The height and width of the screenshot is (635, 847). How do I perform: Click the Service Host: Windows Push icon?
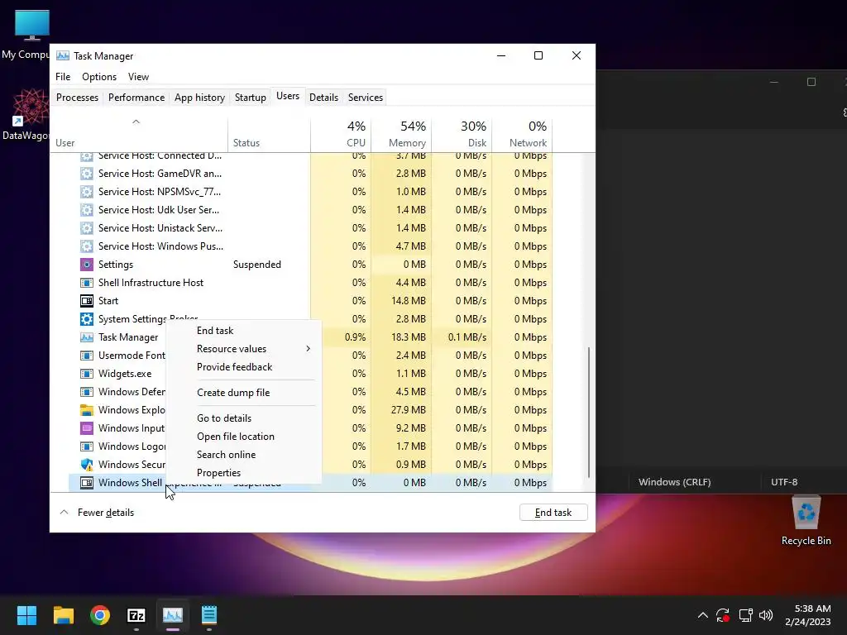[86, 246]
